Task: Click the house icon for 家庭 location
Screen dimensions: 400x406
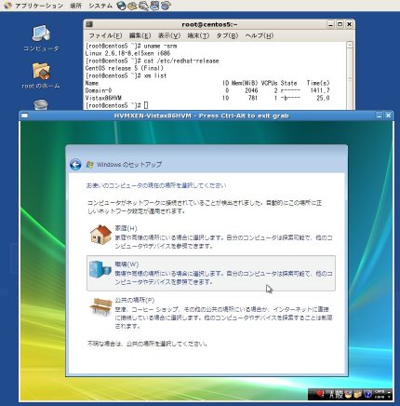Action: pyautogui.click(x=100, y=235)
